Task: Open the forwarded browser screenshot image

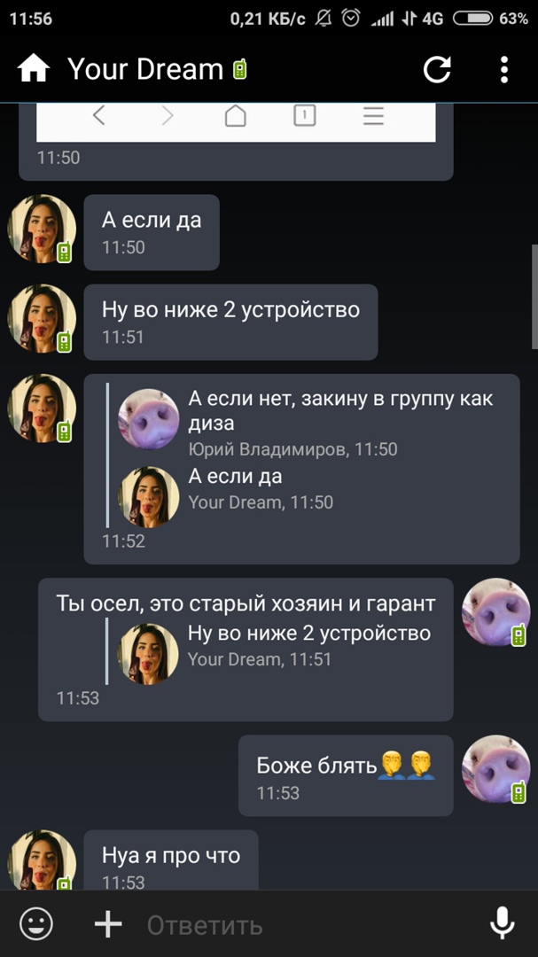Action: 236,122
